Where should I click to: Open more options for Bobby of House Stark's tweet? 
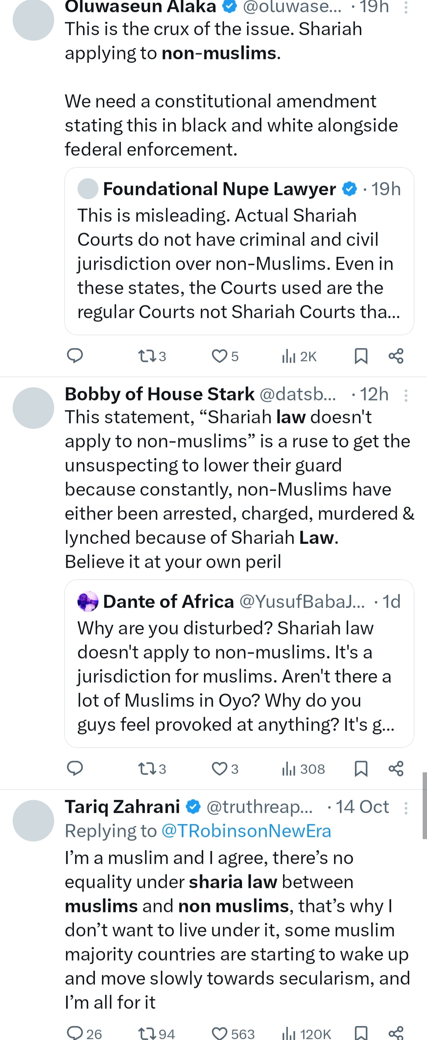pos(406,395)
